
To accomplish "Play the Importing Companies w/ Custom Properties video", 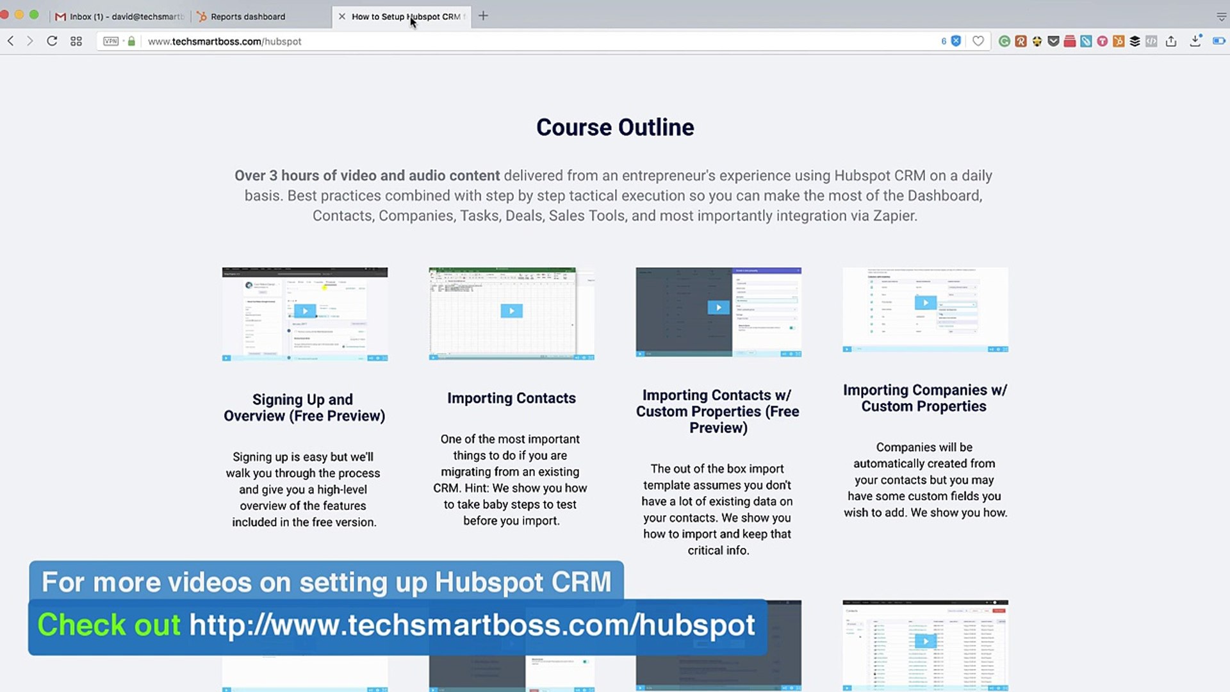I will tap(925, 302).
